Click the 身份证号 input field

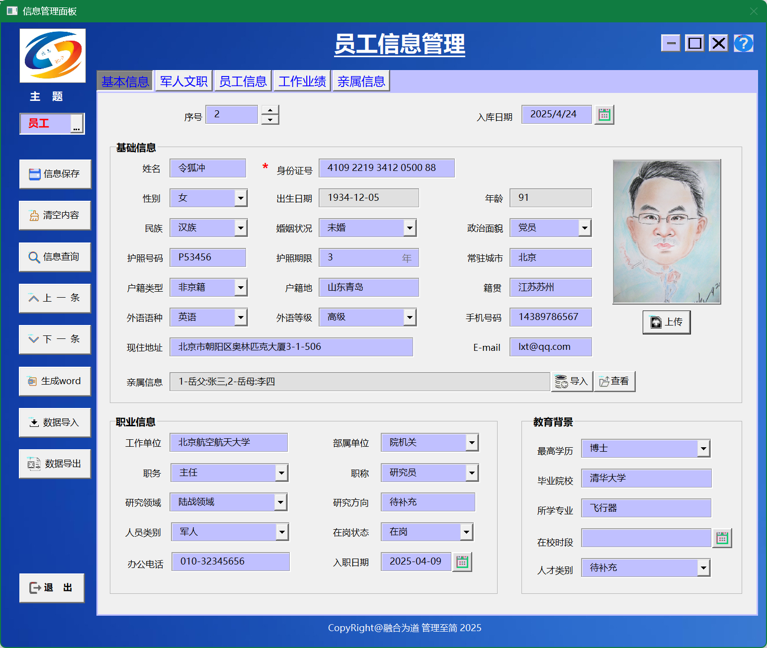(x=387, y=168)
